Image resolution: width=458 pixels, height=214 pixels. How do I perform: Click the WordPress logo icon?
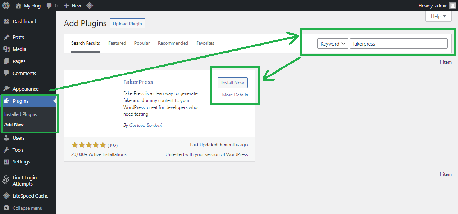pos(6,6)
